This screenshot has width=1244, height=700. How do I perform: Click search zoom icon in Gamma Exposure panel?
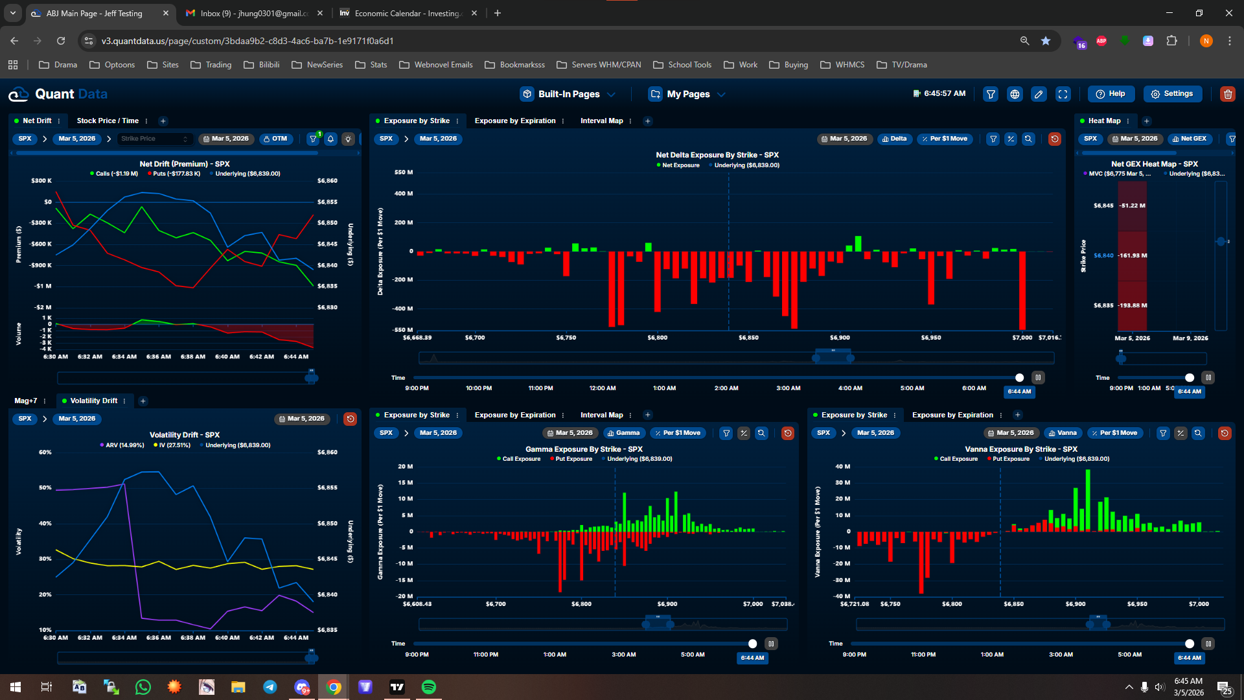(x=761, y=433)
